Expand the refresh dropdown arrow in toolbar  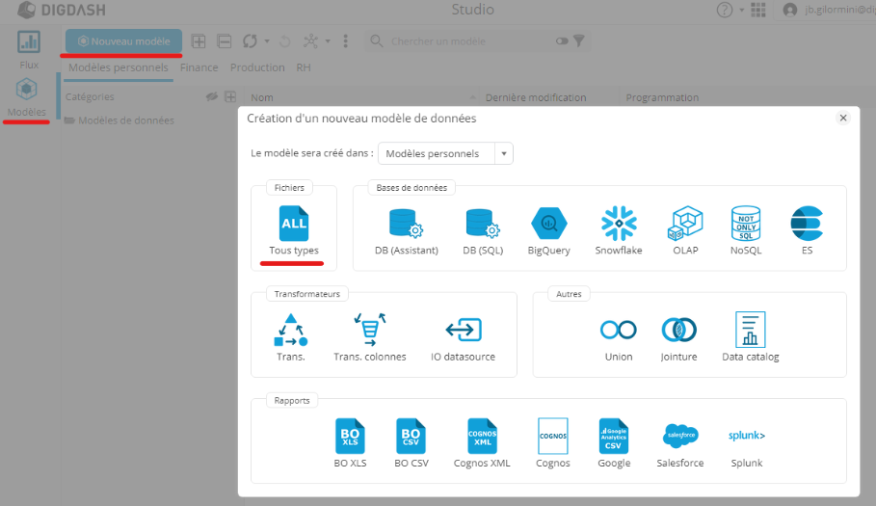(267, 41)
